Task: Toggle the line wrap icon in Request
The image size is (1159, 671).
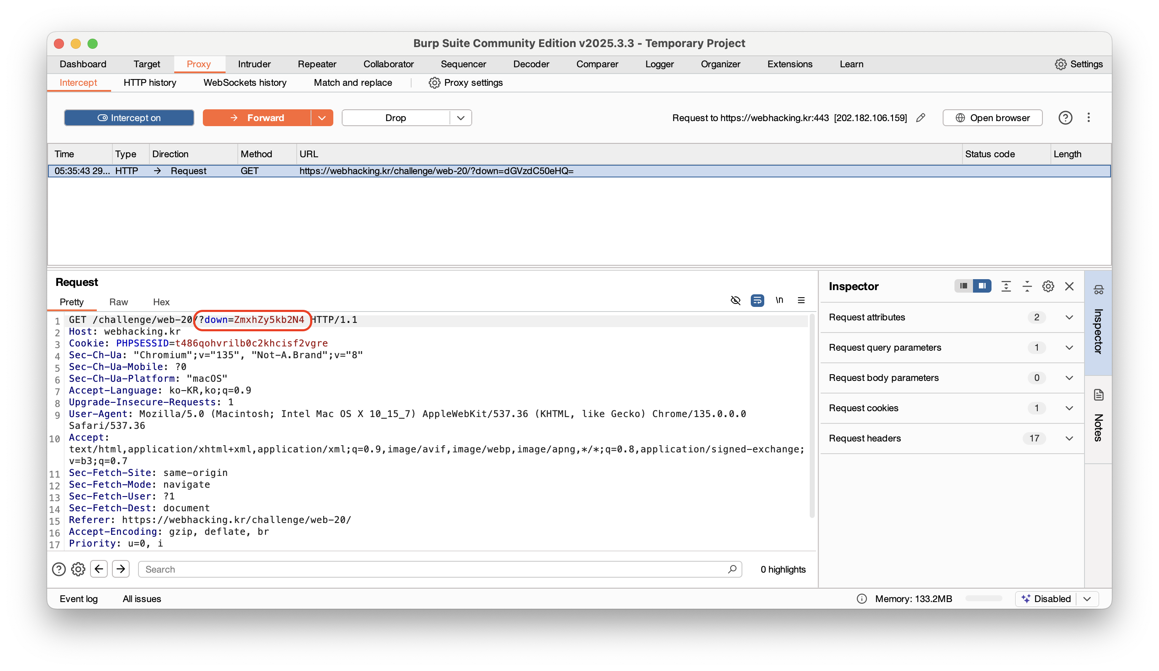Action: (x=757, y=301)
